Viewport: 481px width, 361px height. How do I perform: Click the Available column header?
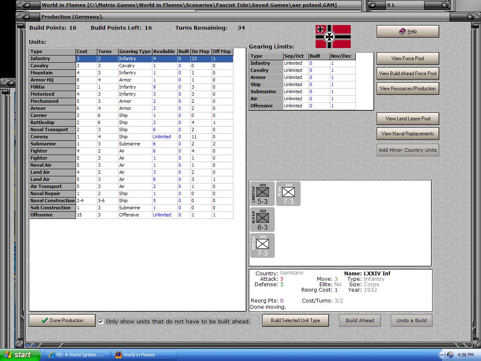point(165,51)
